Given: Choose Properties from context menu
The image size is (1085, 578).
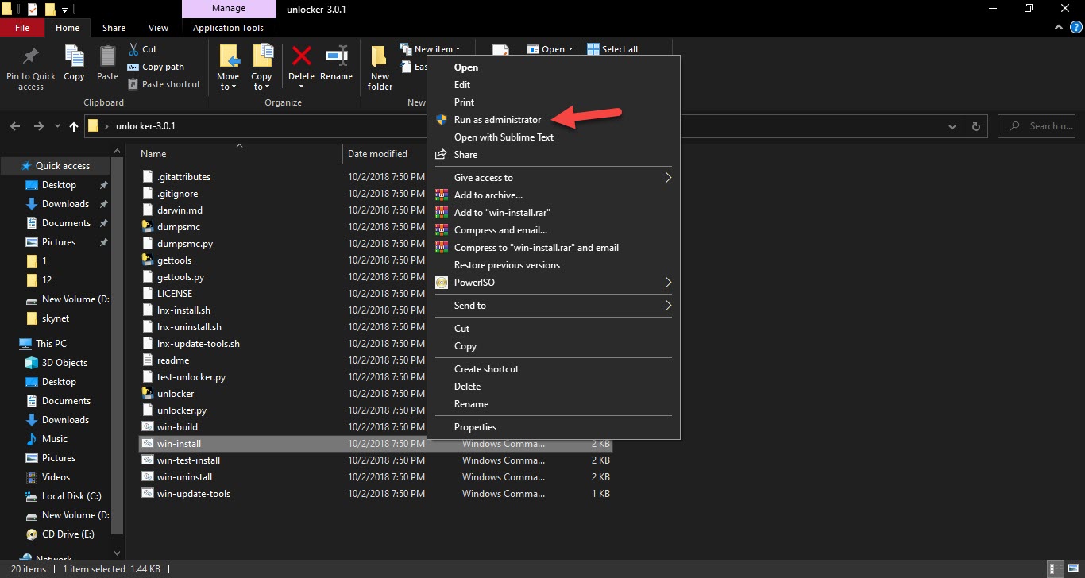Looking at the screenshot, I should click(x=475, y=427).
